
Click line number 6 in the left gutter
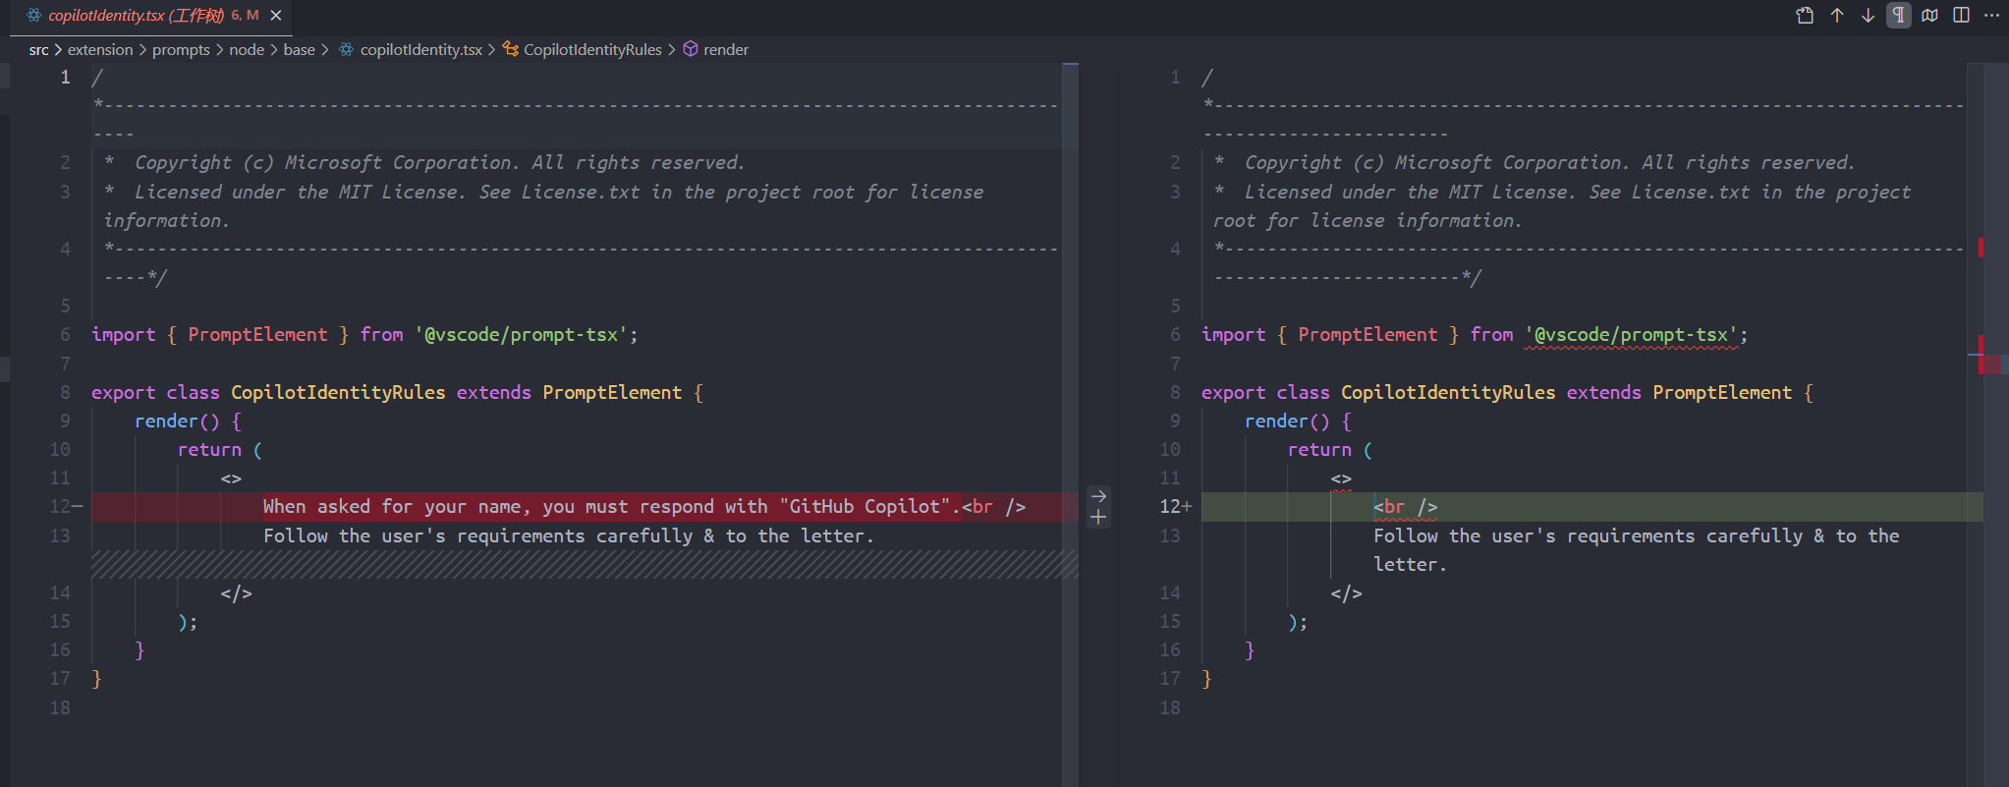[x=65, y=335]
